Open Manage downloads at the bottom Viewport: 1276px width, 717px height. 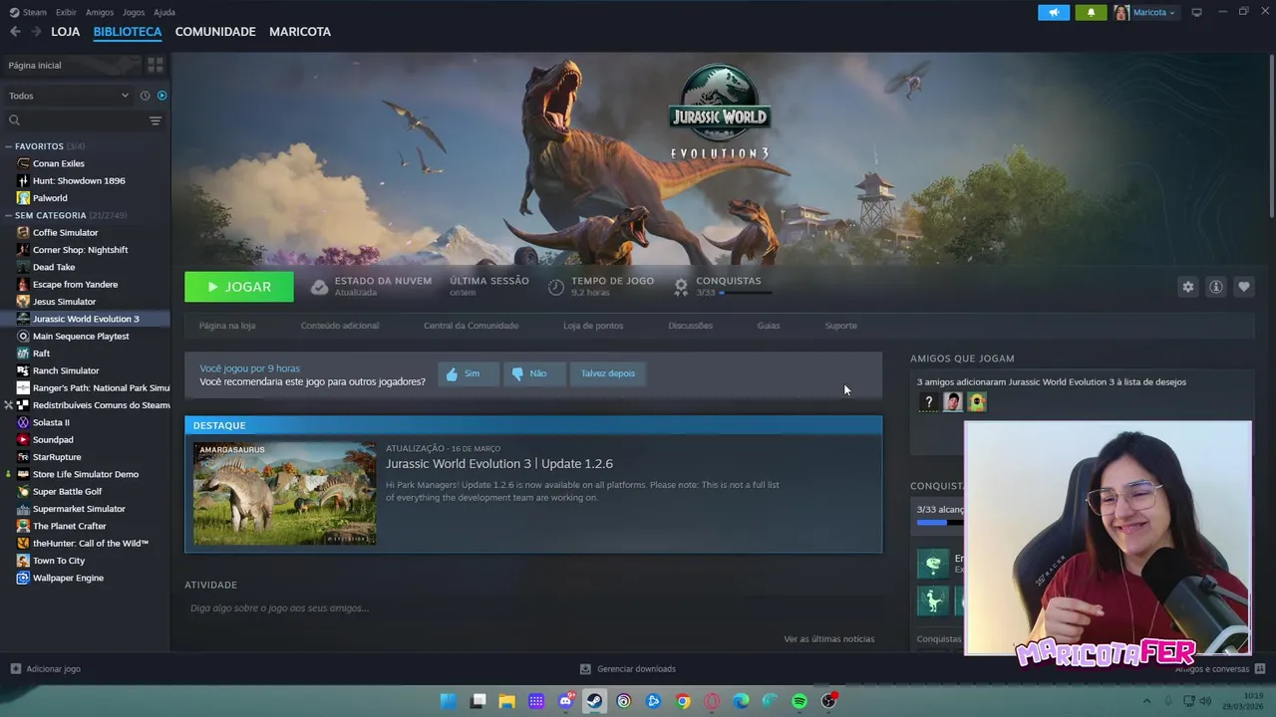click(628, 669)
